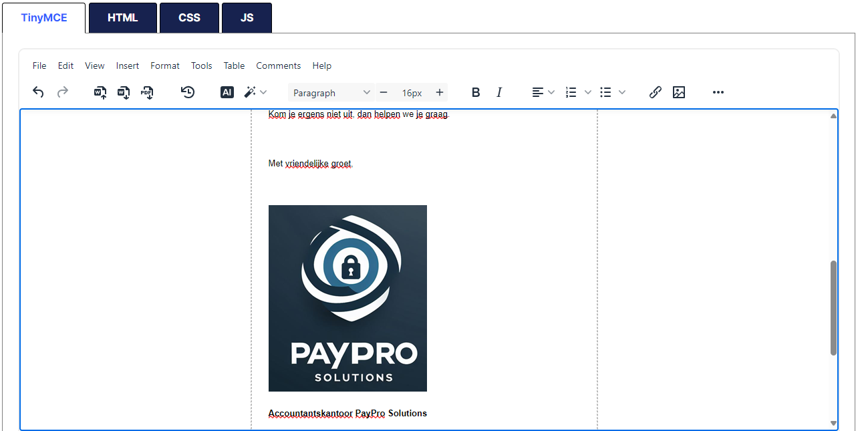This screenshot has width=858, height=431.
Task: Click the Export to Word icon
Action: click(124, 92)
